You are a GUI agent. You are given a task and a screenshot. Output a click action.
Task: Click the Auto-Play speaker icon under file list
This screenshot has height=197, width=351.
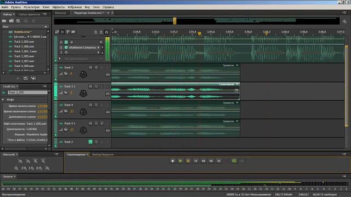pyautogui.click(x=33, y=78)
